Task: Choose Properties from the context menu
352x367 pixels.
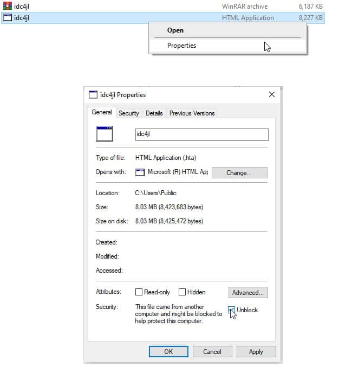Action: coord(181,46)
